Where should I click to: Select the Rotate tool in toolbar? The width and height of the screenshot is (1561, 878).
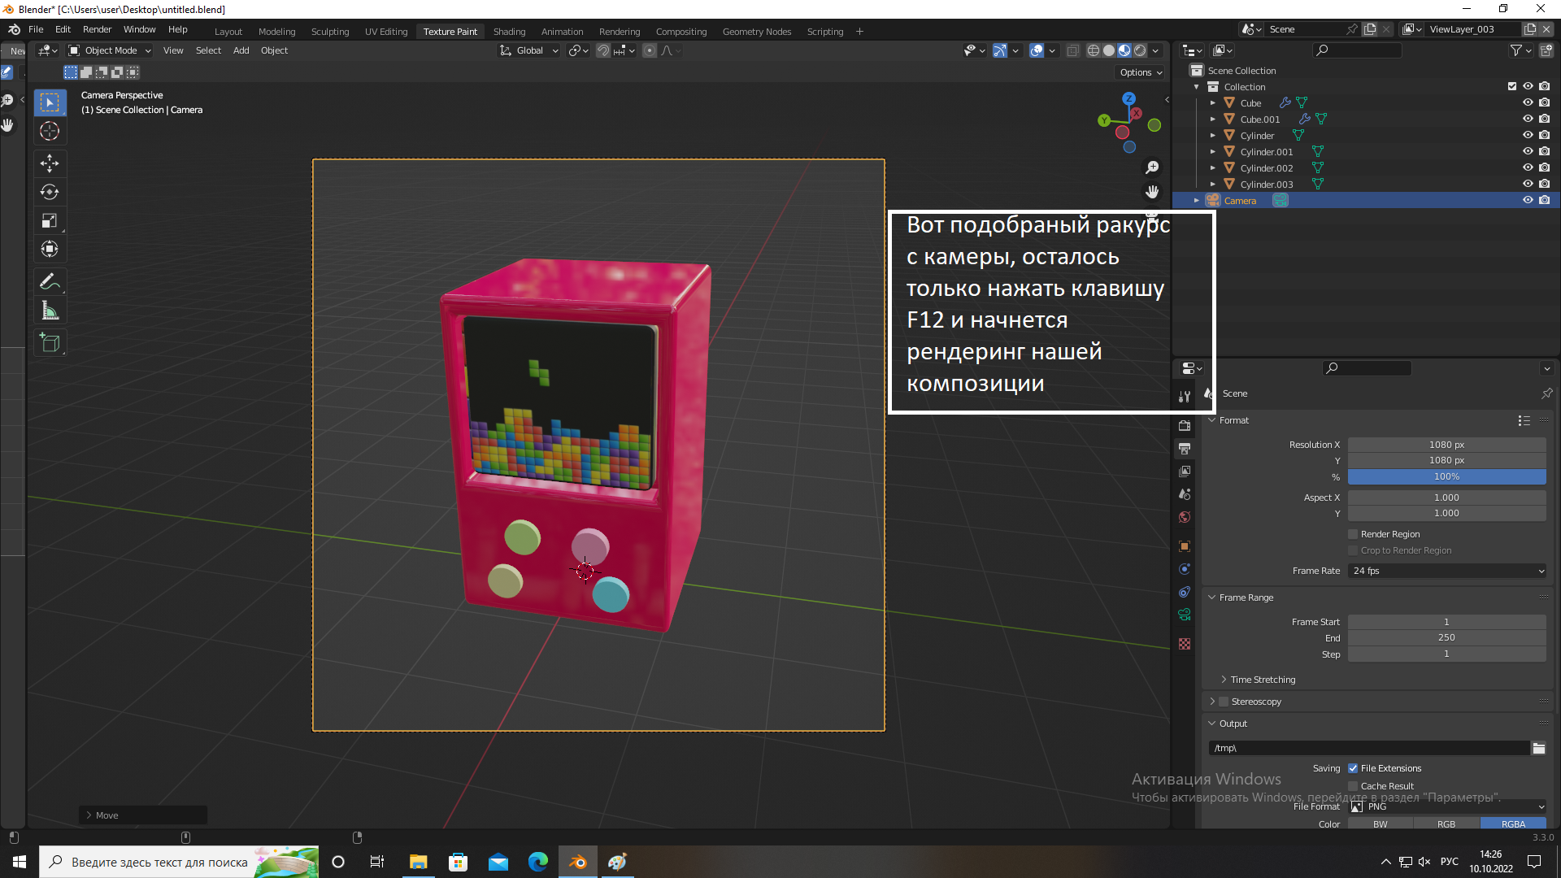[x=50, y=192]
